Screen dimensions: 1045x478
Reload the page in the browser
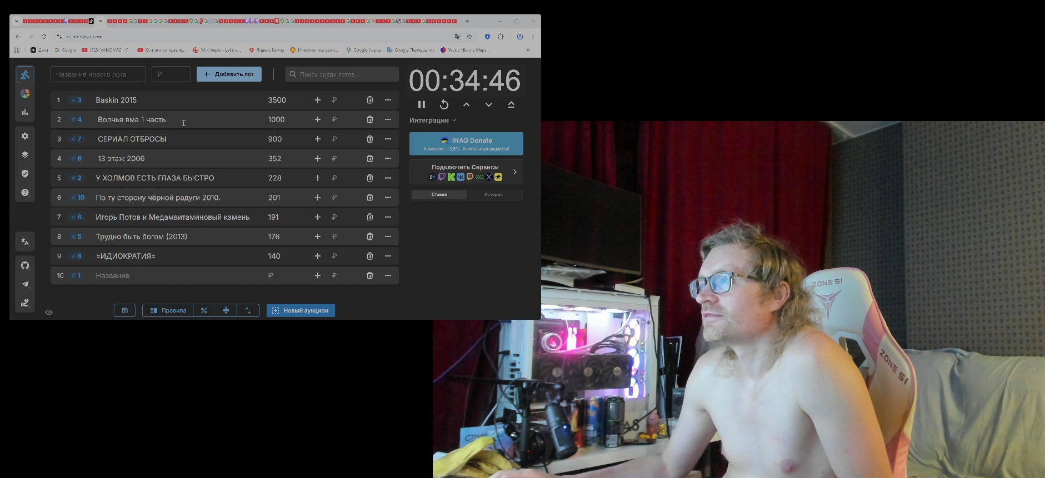(44, 37)
